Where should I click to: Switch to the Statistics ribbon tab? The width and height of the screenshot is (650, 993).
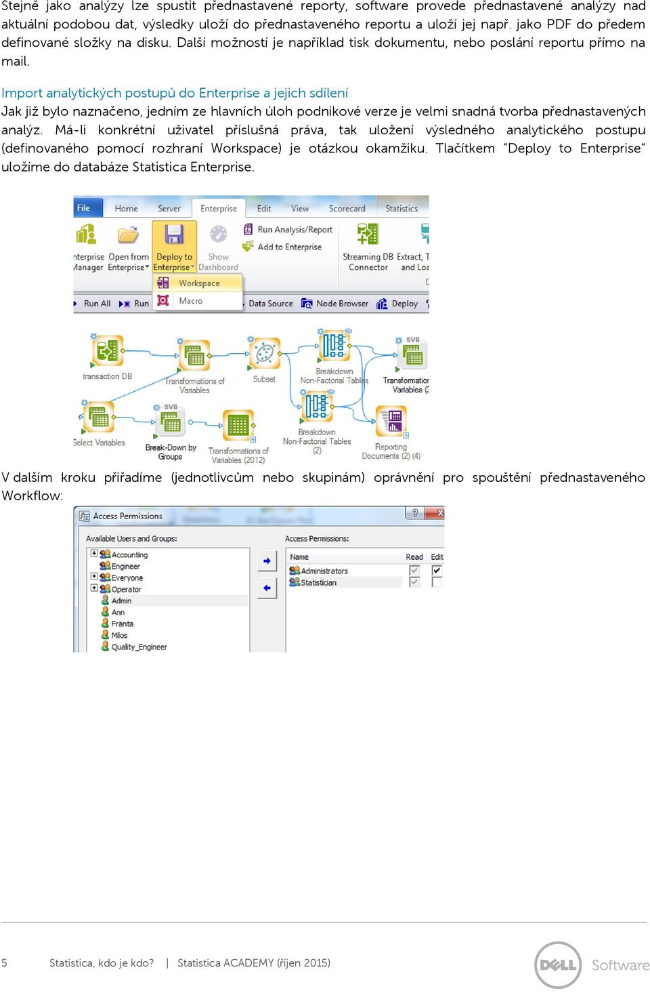coord(402,209)
